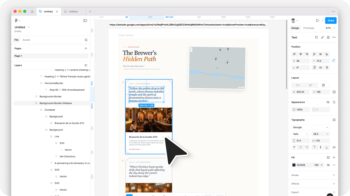Toggle Appearance visibility with the eye icon
Image resolution: width=350 pixels, height=196 pixels.
pyautogui.click(x=328, y=102)
